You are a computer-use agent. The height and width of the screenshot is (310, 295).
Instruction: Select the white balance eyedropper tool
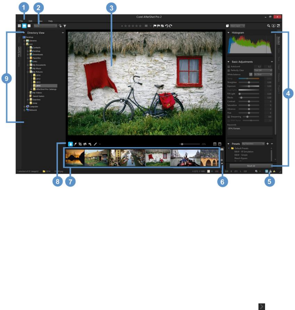click(75, 144)
